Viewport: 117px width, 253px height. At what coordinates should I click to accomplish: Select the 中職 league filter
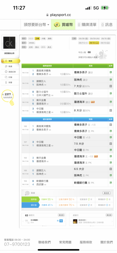tap(43, 38)
